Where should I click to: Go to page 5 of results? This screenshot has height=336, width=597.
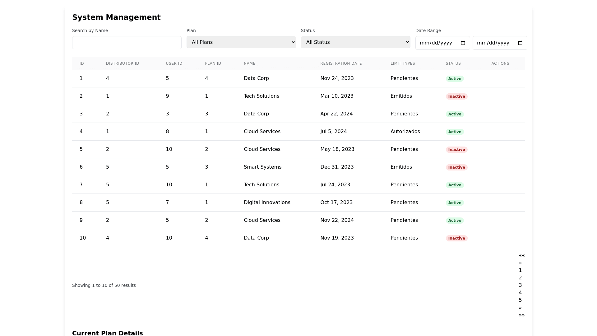(520, 300)
